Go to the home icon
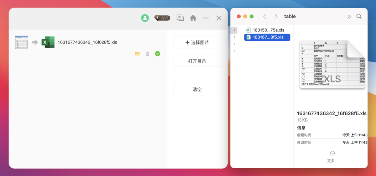This screenshot has width=376, height=176. tap(193, 18)
